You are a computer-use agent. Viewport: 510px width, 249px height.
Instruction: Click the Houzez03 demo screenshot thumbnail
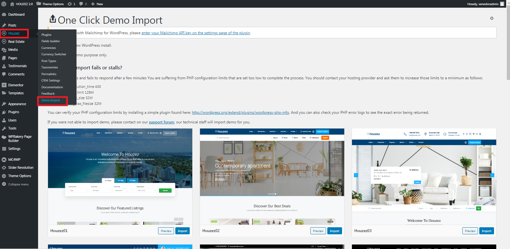tap(424, 177)
